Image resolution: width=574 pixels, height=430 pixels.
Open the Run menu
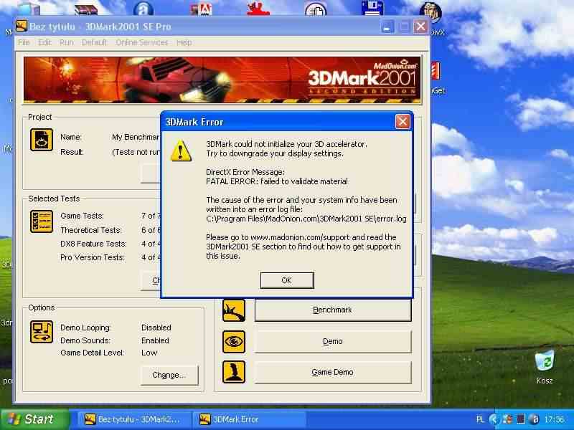(66, 42)
